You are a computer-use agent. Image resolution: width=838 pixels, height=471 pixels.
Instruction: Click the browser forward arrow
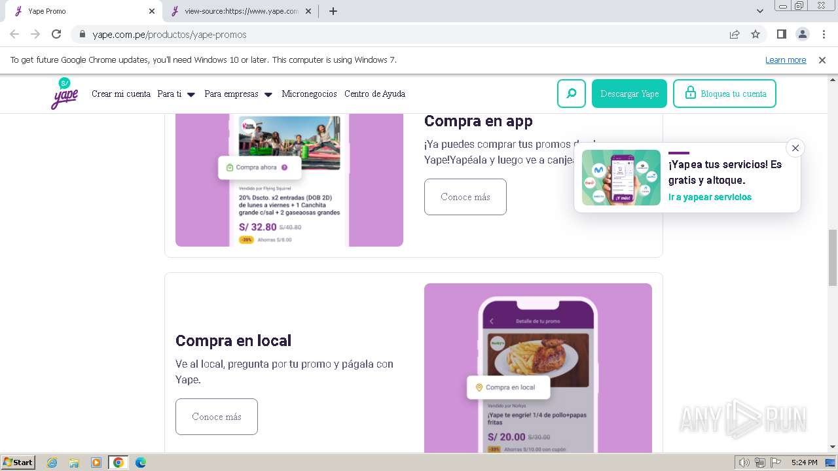[35, 34]
